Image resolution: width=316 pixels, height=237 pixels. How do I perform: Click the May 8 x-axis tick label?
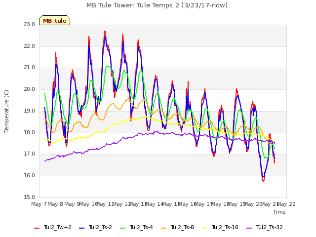(x=55, y=204)
